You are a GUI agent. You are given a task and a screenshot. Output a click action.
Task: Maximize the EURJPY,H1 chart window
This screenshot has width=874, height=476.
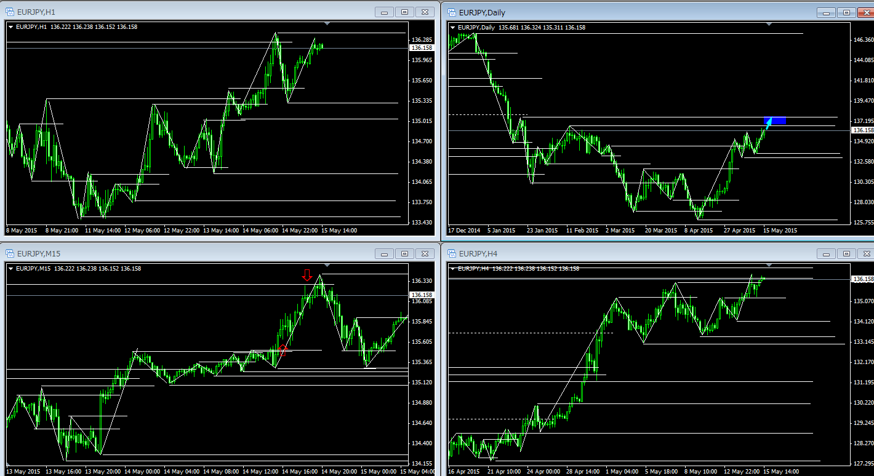[x=404, y=12]
